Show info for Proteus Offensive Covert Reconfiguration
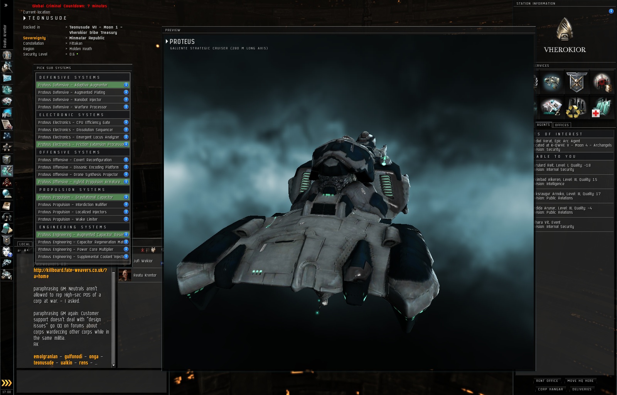The width and height of the screenshot is (617, 395). click(x=126, y=160)
